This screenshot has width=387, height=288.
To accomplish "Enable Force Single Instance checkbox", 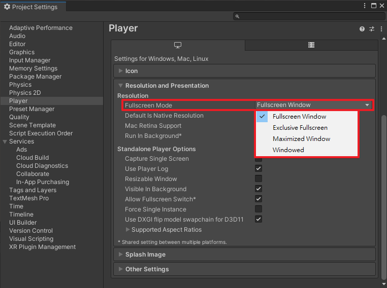I will click(x=259, y=209).
